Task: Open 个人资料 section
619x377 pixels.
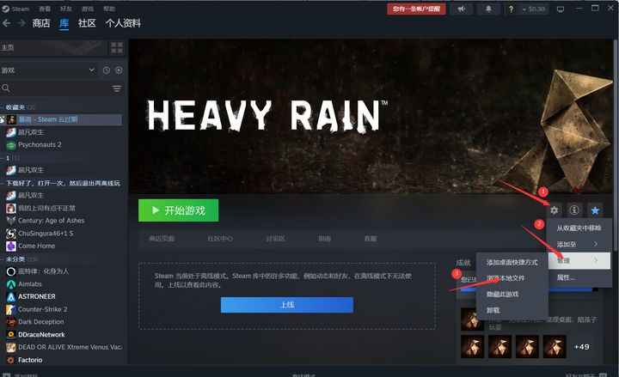Action: pyautogui.click(x=123, y=23)
